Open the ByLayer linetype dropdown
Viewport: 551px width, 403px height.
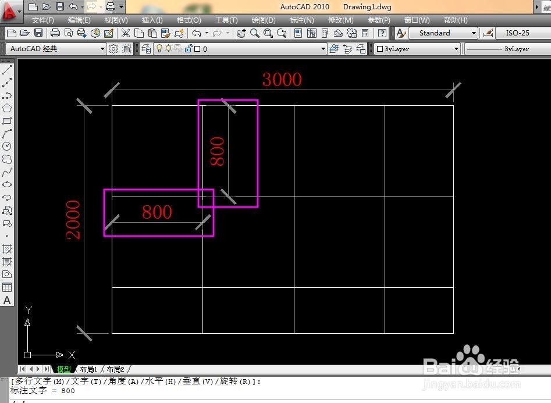point(508,49)
